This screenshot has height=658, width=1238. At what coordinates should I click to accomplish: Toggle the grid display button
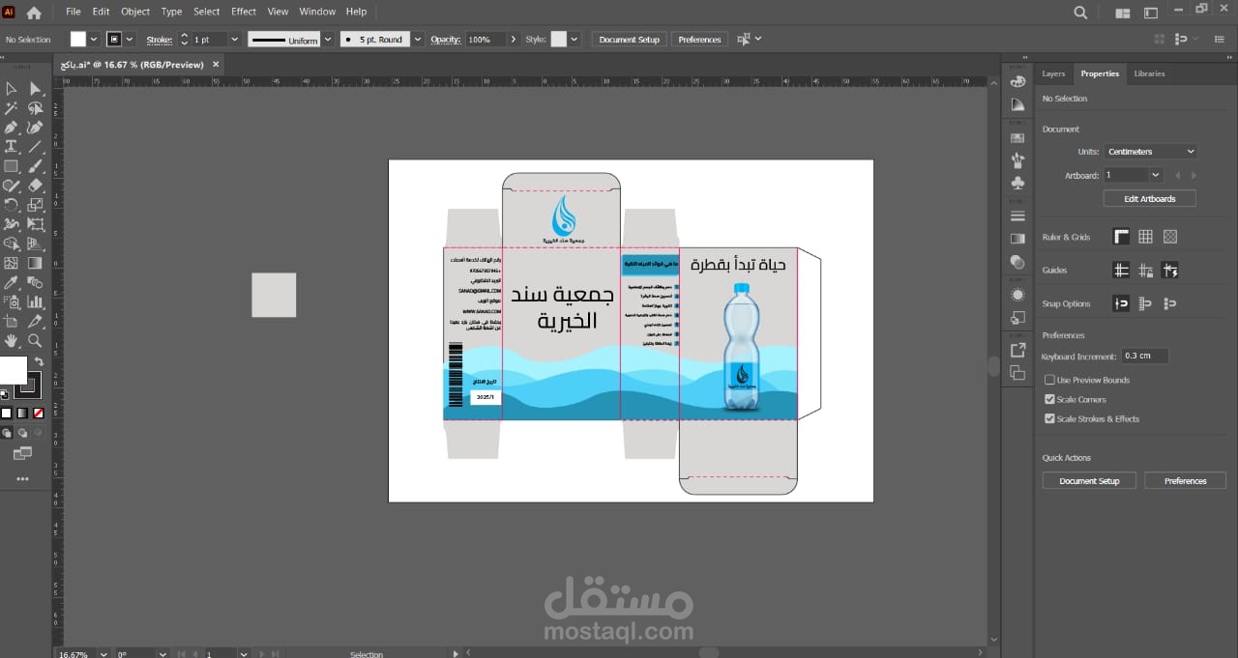[1145, 237]
